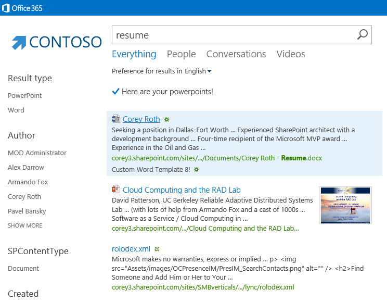Click the 'Created' refiner heading
The height and width of the screenshot is (302, 387).
click(x=23, y=294)
